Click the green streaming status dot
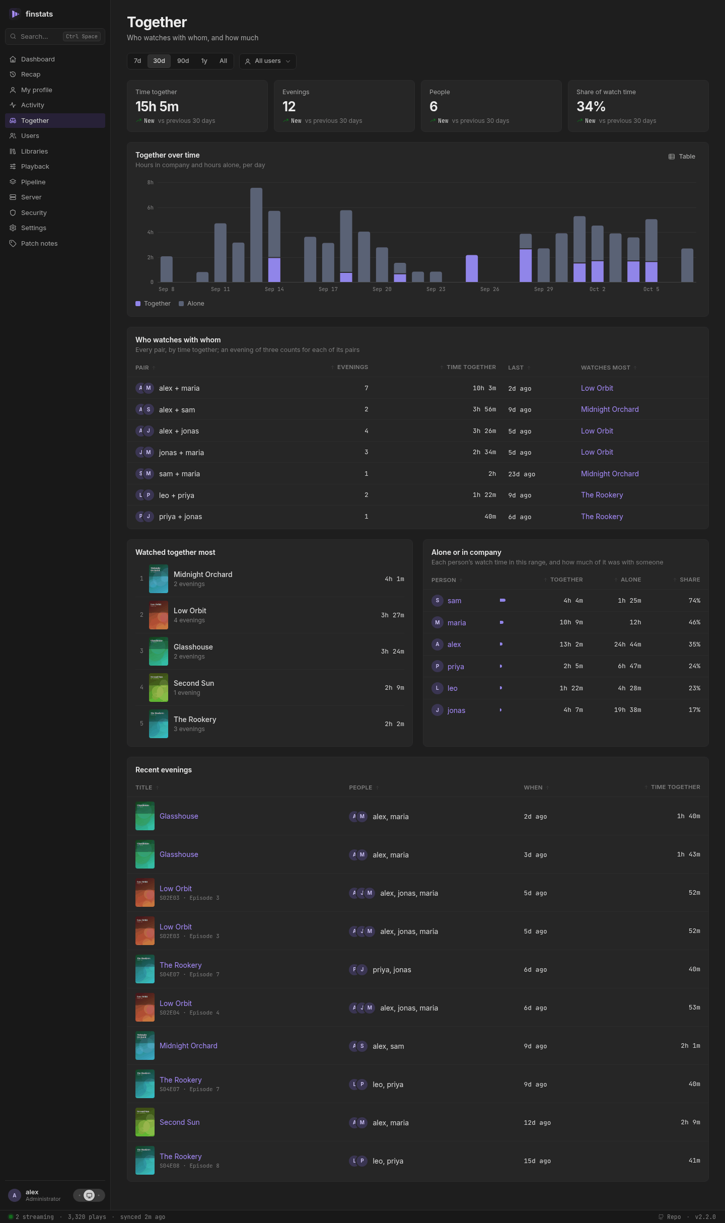The height and width of the screenshot is (1223, 725). coord(11,1217)
